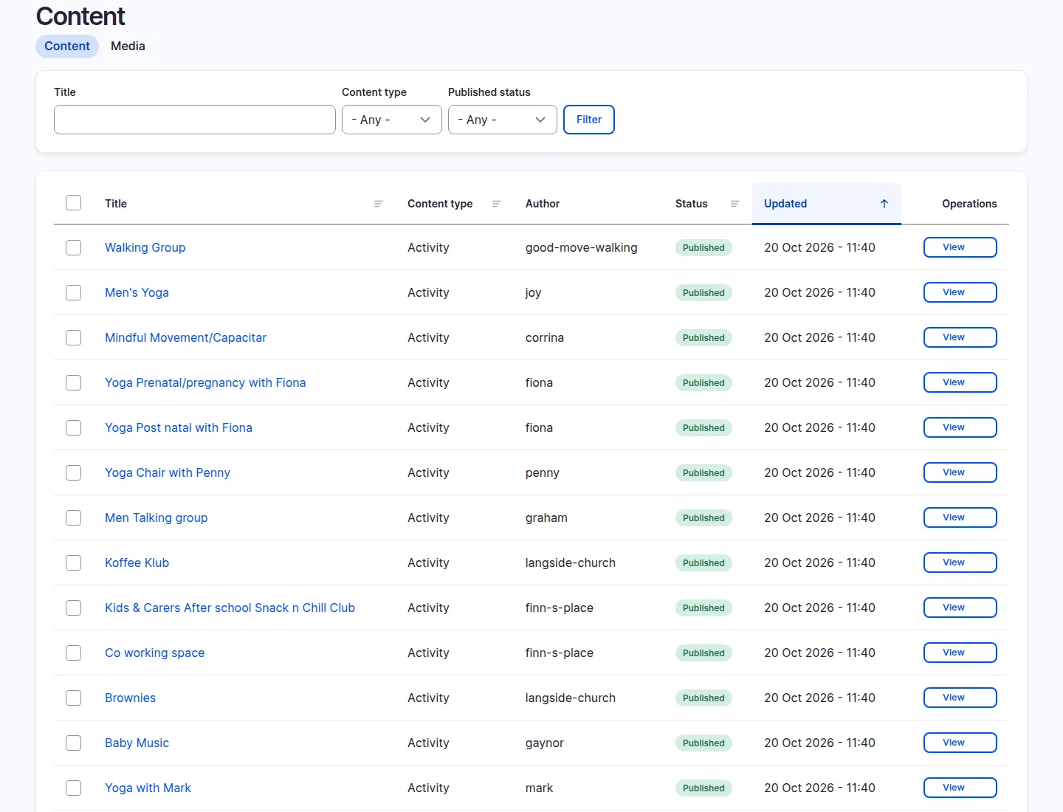Click the sort icon beside Status header
The height and width of the screenshot is (812, 1063).
pyautogui.click(x=735, y=204)
